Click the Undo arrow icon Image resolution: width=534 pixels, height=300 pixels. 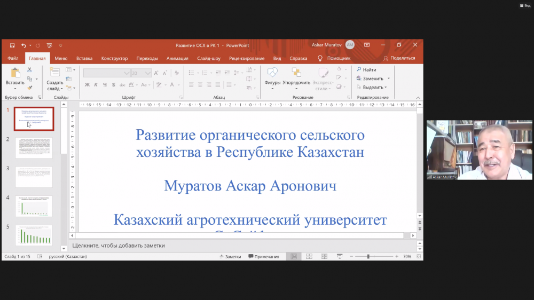point(23,45)
